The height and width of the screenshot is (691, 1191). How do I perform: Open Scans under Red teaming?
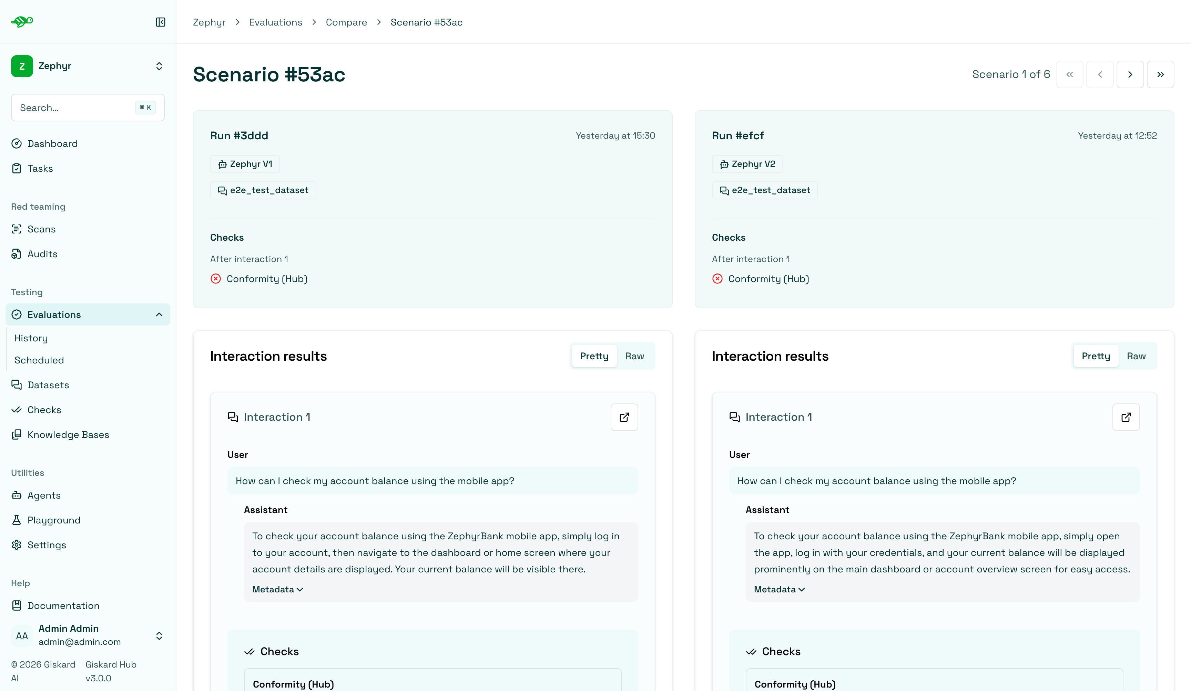(x=88, y=229)
